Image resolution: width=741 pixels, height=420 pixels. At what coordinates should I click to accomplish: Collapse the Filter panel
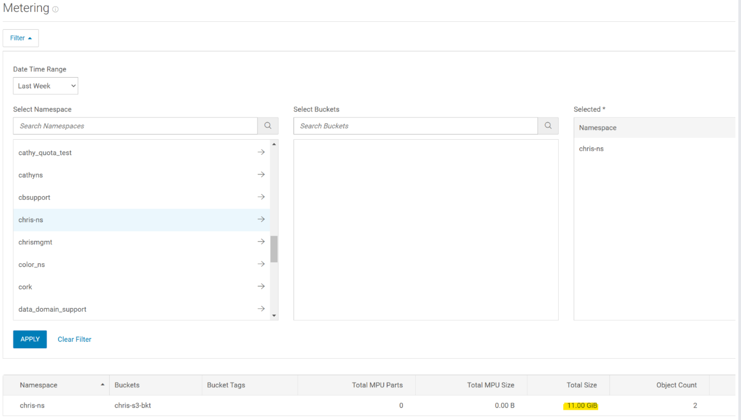tap(21, 38)
